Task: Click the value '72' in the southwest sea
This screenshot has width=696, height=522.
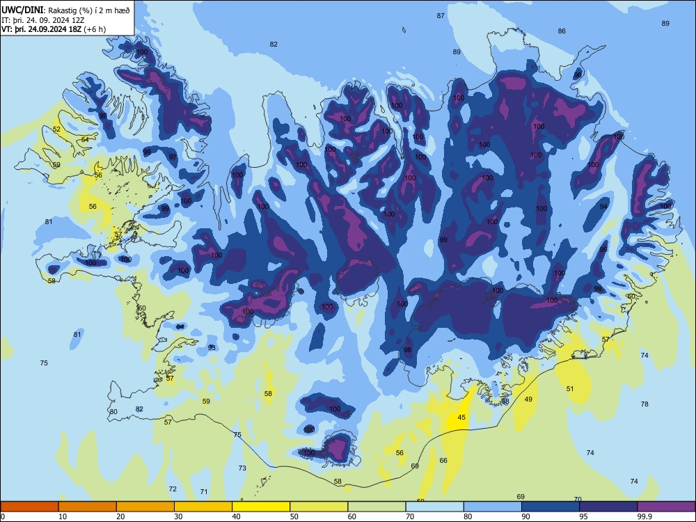Action: coord(173,489)
